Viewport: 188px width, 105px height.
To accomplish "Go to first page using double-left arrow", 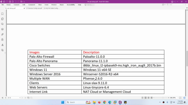I will tap(2, 98).
